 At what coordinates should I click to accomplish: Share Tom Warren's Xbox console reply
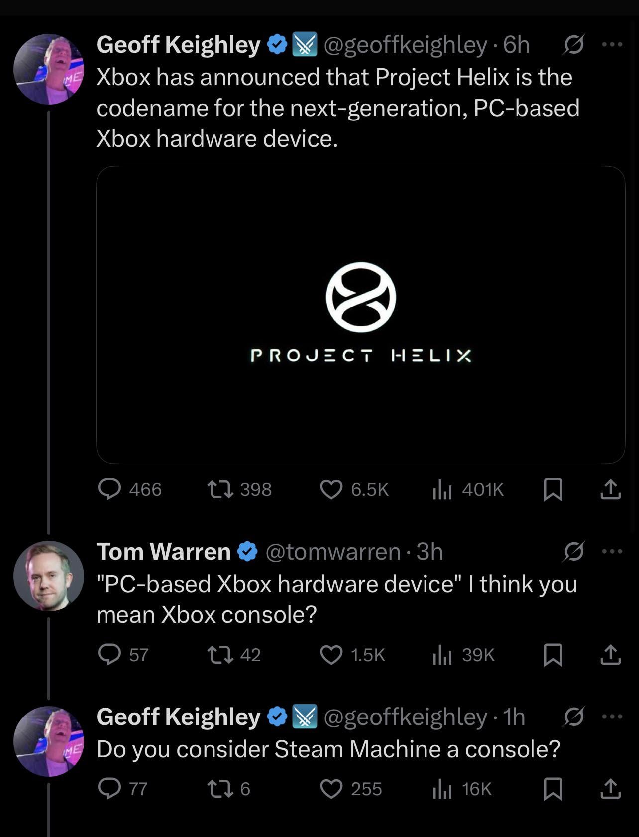pos(610,655)
